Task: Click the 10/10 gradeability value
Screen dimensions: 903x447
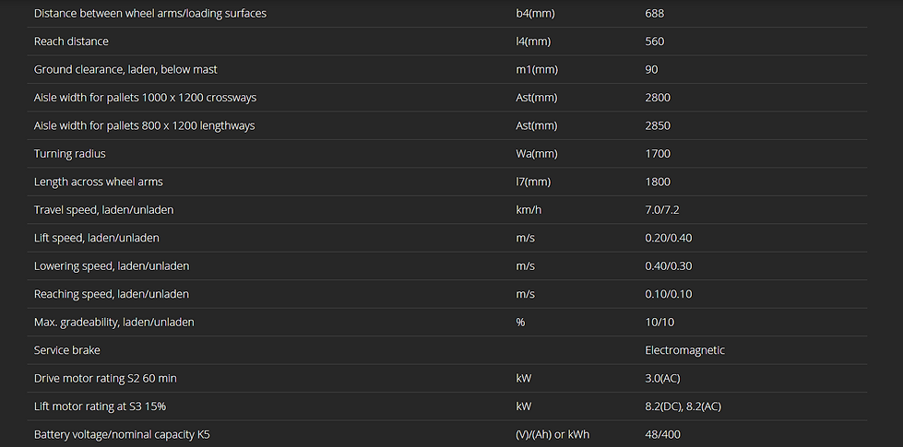Action: (659, 323)
